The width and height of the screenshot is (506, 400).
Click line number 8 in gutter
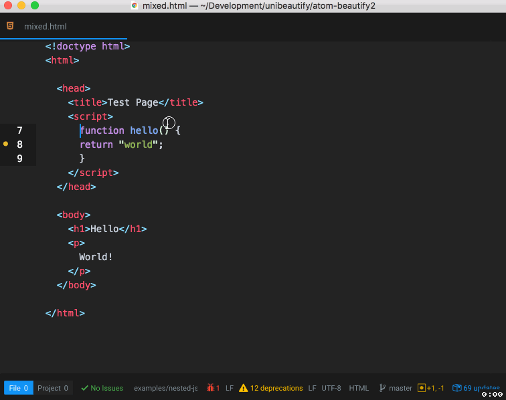[19, 144]
